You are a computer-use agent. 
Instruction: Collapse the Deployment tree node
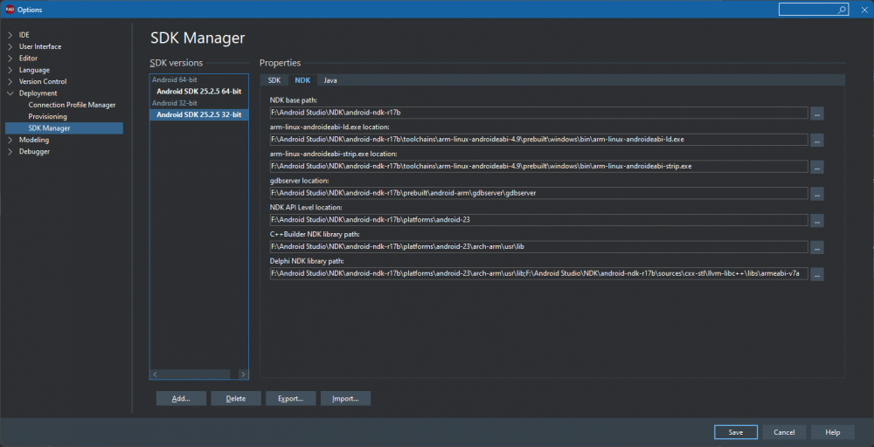coord(10,93)
